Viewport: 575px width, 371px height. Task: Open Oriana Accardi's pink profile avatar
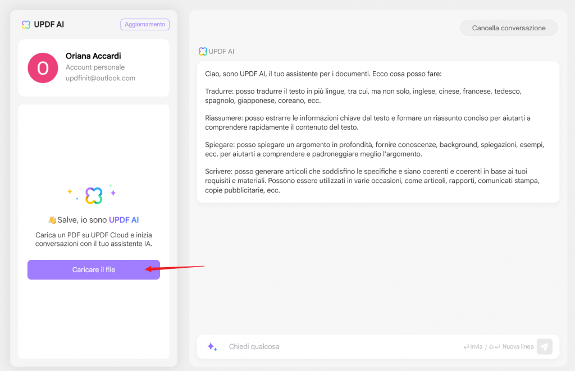point(43,68)
